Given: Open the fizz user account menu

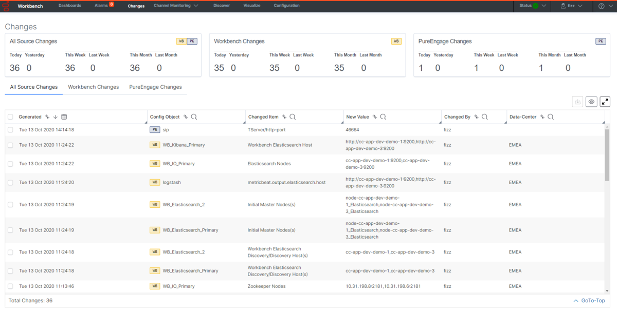Looking at the screenshot, I should [x=571, y=6].
